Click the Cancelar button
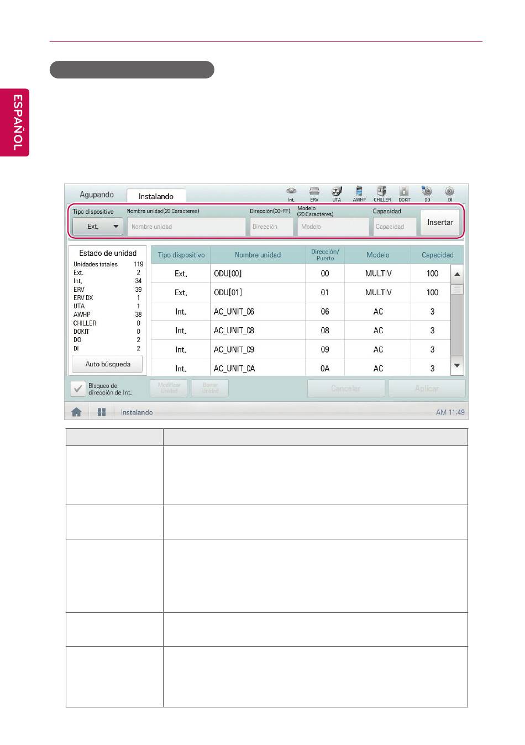Image resolution: width=525 pixels, height=745 pixels. 346,389
